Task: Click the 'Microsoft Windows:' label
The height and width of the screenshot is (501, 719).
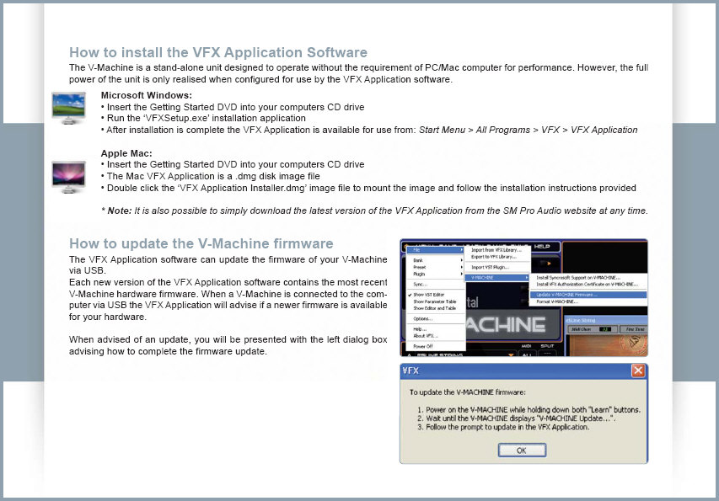Action: (147, 95)
